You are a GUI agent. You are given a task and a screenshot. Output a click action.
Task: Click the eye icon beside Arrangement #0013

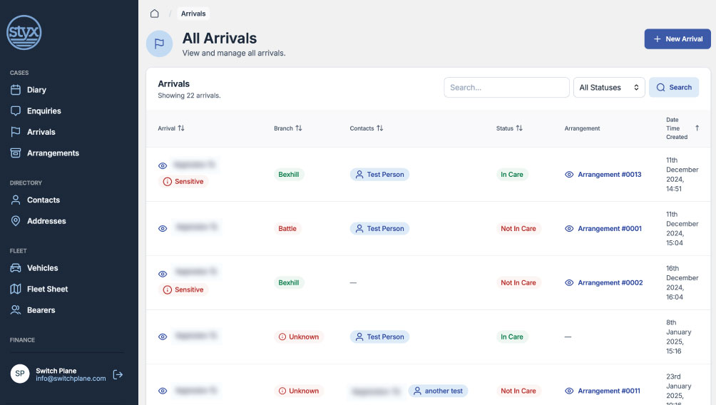pos(569,175)
